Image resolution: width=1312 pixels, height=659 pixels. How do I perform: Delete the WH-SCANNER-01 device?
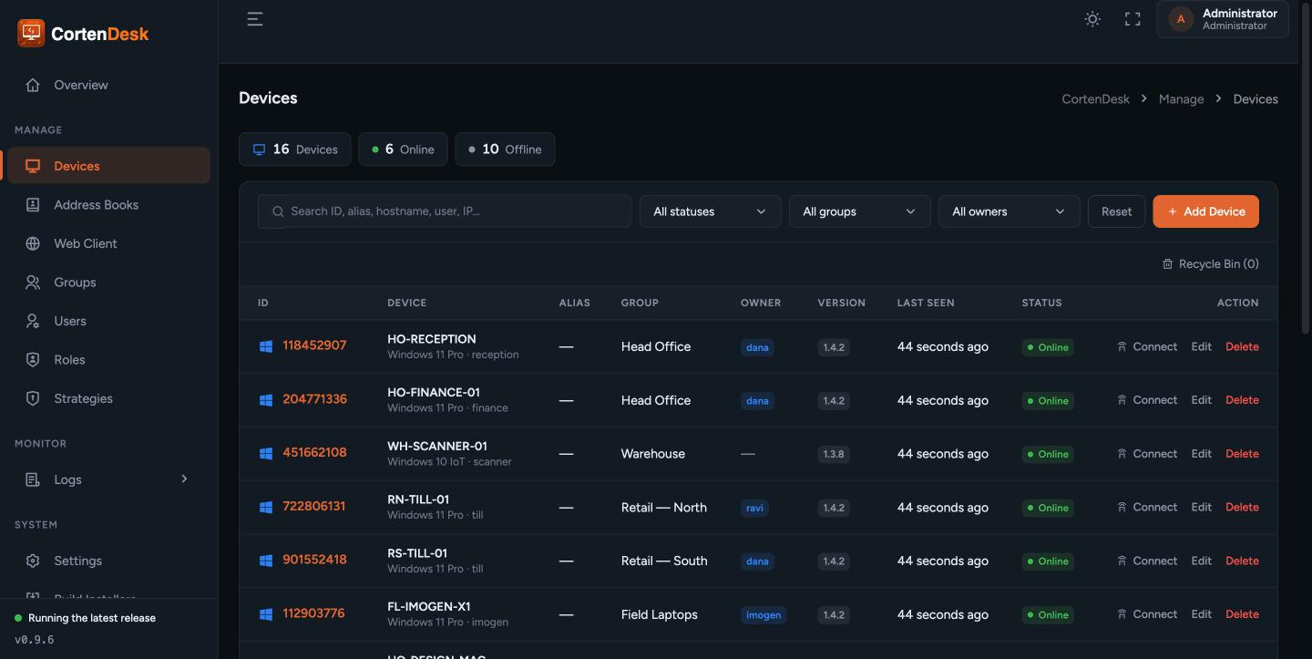point(1242,454)
